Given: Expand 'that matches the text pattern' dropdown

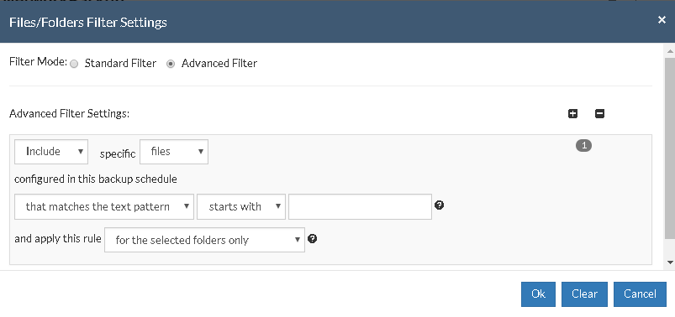Looking at the screenshot, I should point(104,206).
